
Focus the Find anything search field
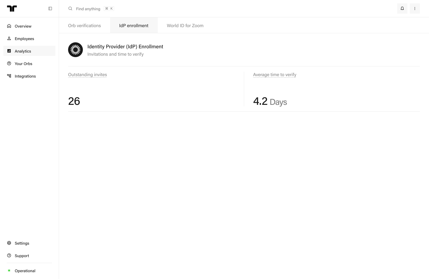88,9
